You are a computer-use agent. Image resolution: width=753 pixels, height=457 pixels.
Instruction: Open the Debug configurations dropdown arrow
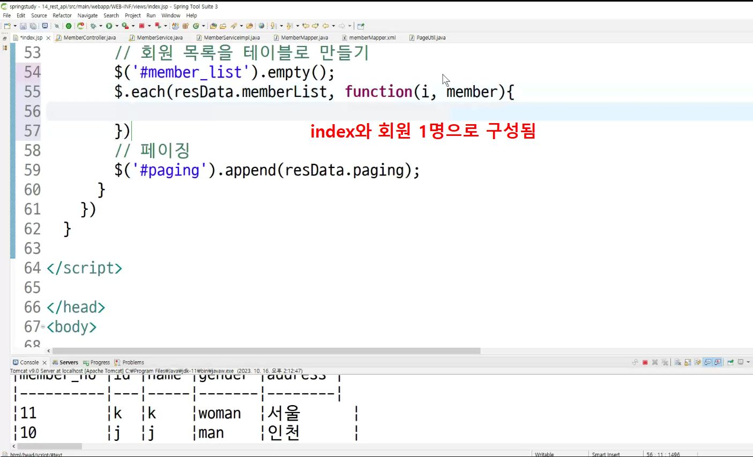click(101, 26)
